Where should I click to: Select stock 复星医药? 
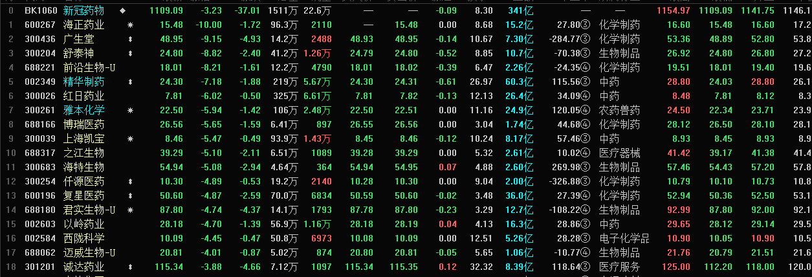pyautogui.click(x=83, y=195)
